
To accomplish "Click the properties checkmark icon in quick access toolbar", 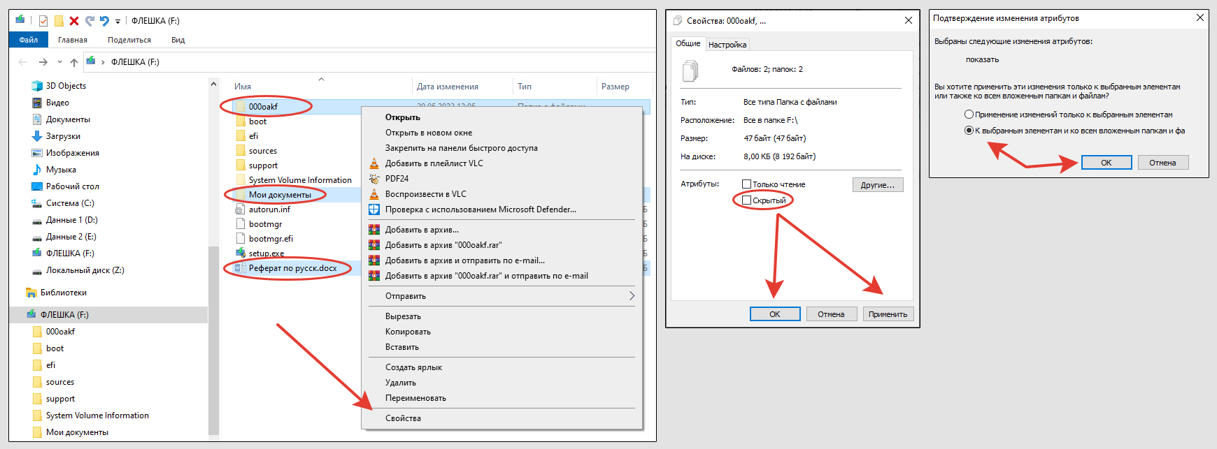I will coord(43,21).
